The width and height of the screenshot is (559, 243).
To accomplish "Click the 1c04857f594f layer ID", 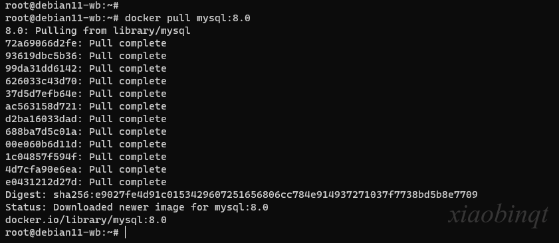I will [41, 157].
